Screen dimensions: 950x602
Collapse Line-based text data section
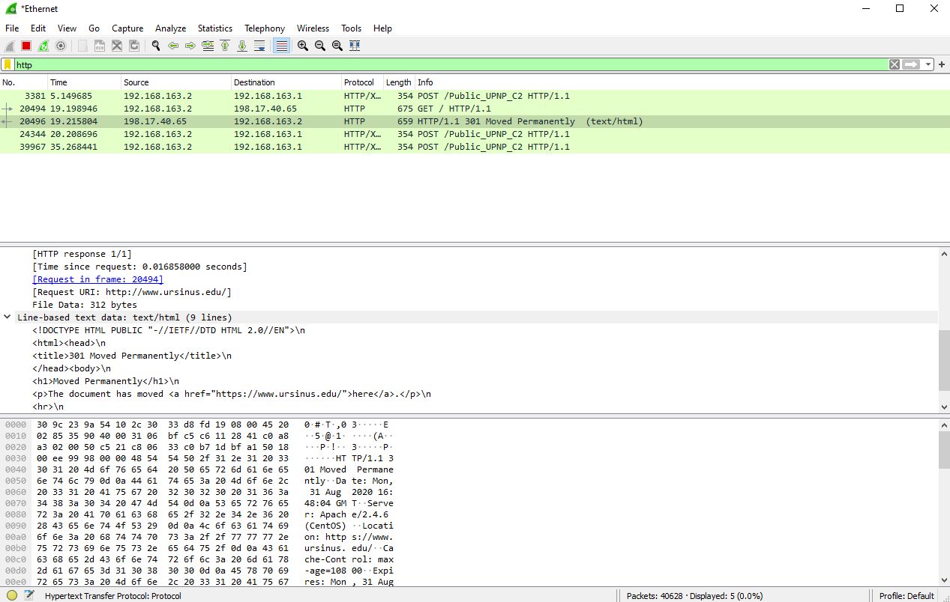pos(7,317)
